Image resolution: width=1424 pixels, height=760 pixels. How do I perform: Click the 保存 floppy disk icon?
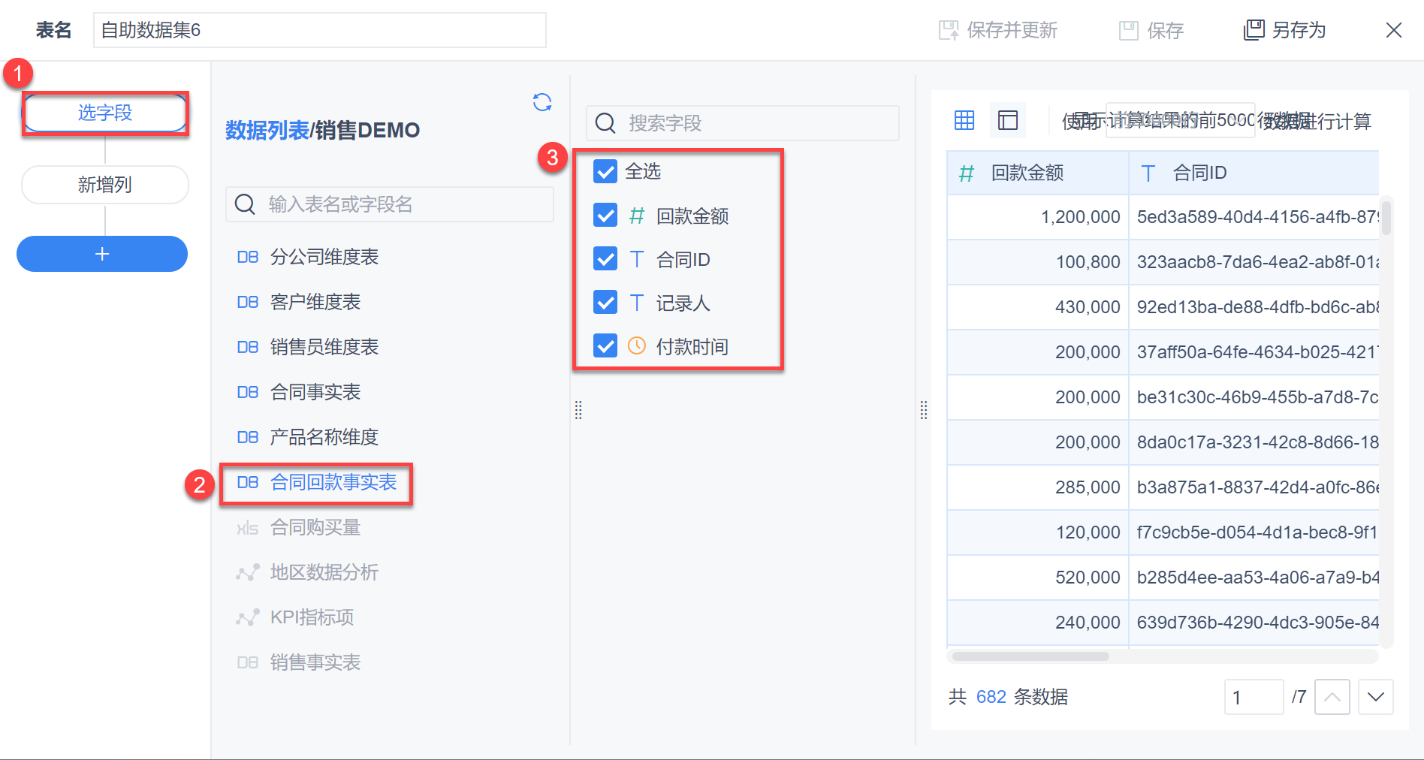tap(1129, 30)
